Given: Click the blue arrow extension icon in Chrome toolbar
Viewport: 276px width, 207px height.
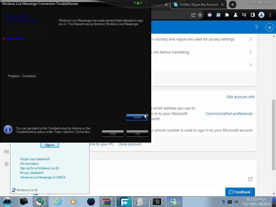Looking at the screenshot, I should [x=218, y=15].
